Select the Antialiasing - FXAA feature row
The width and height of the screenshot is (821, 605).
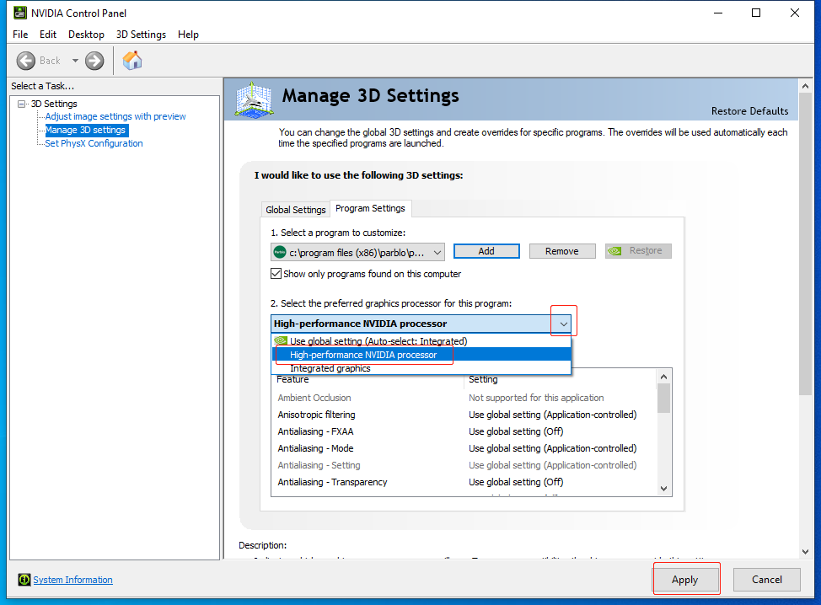point(464,431)
